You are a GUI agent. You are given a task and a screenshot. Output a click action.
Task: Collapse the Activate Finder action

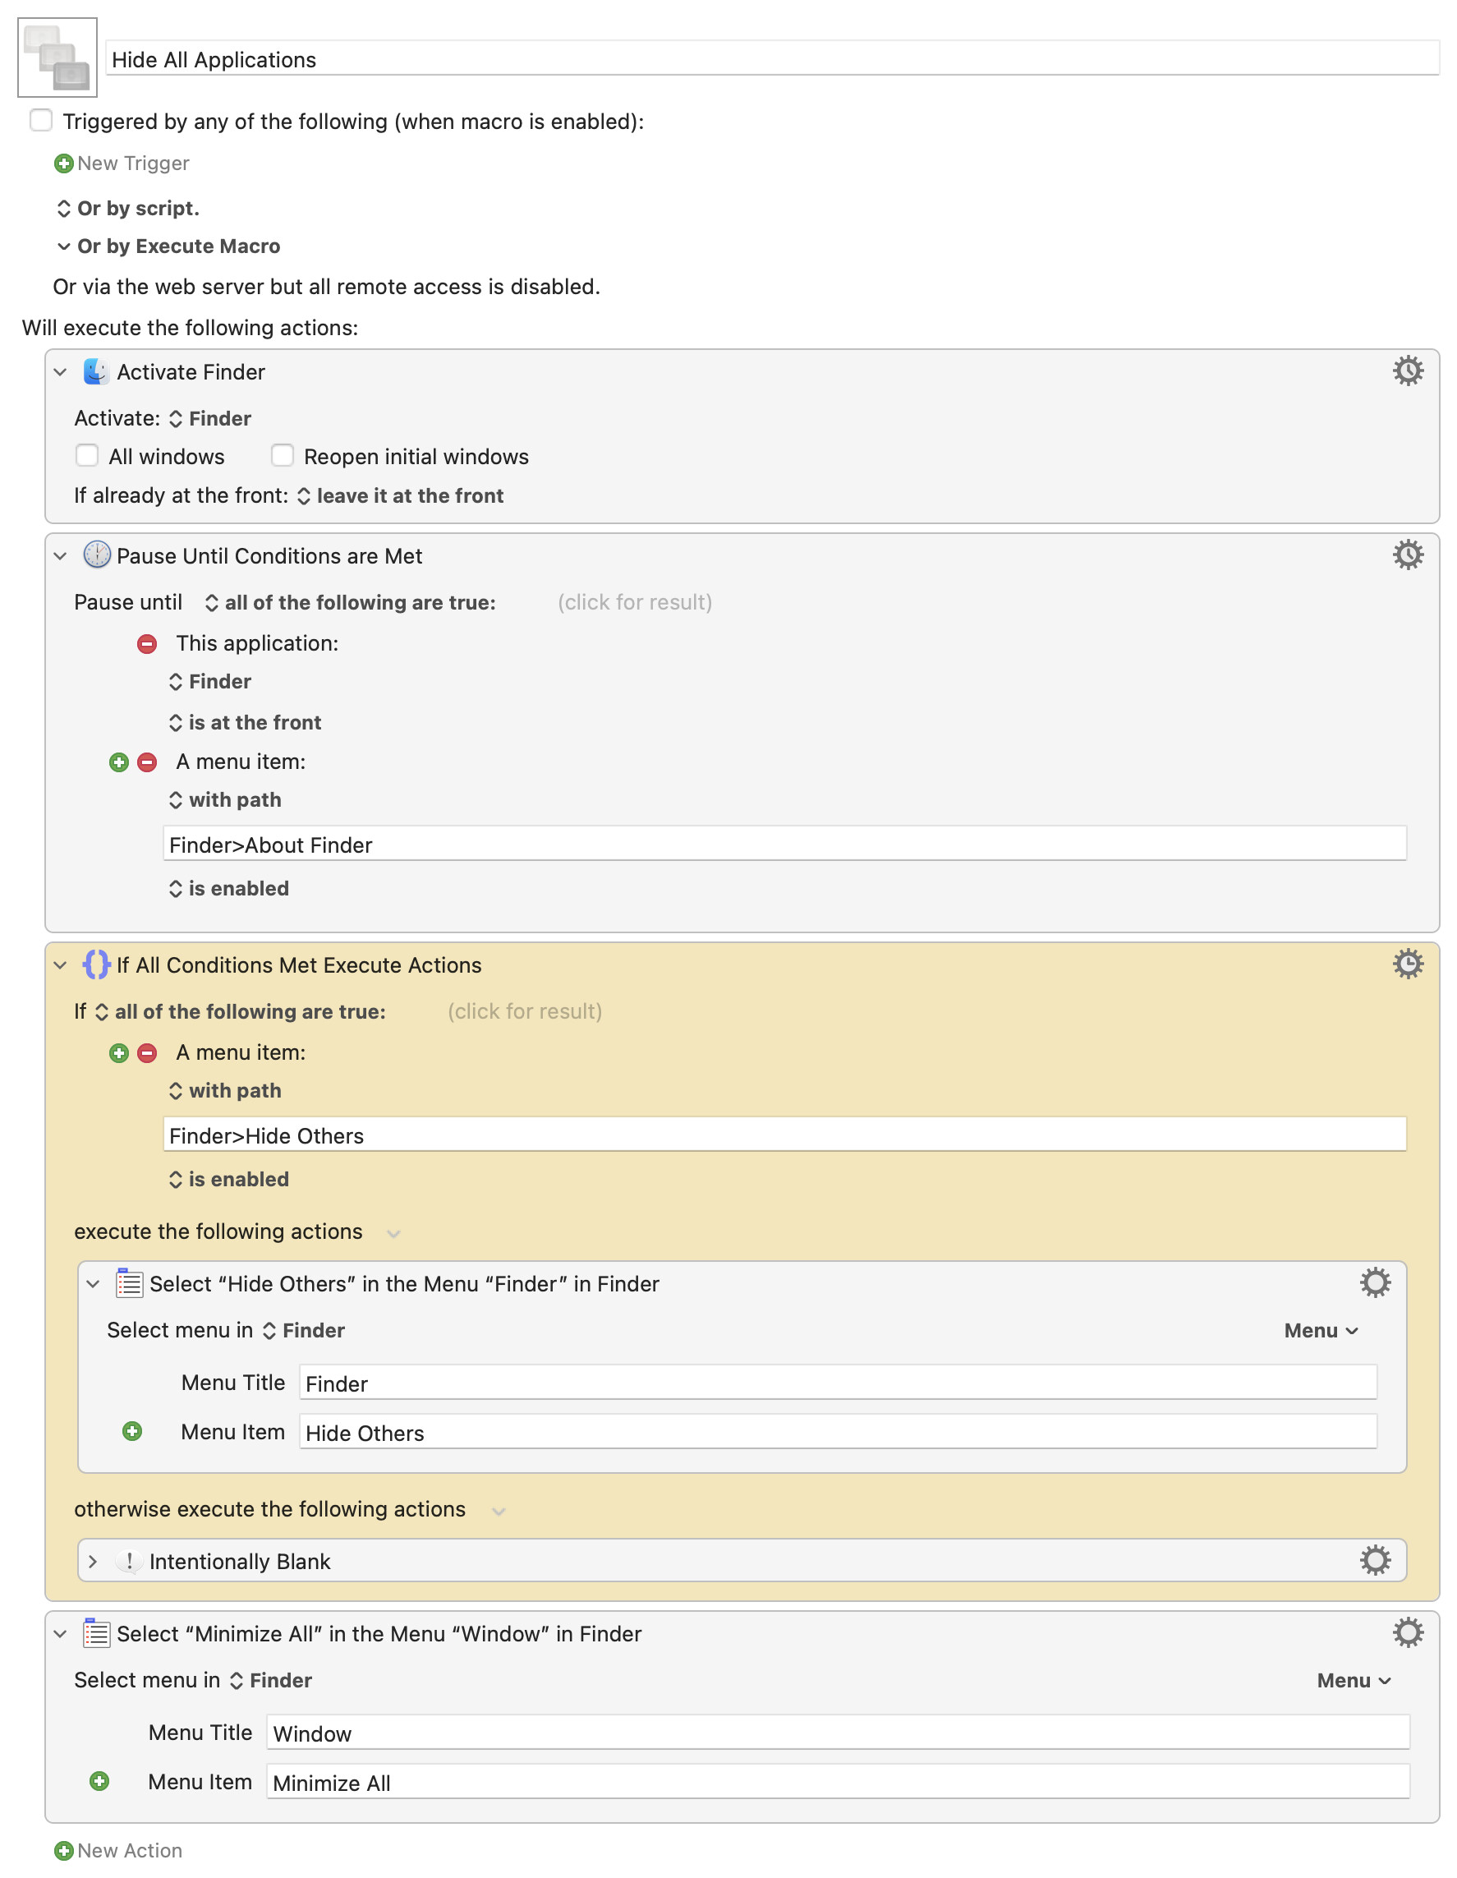(x=60, y=372)
